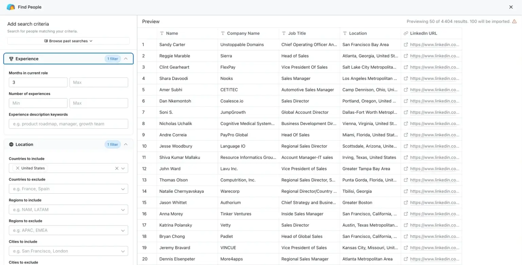Open Sandy Carter's LinkedIn external link icon

click(x=405, y=45)
